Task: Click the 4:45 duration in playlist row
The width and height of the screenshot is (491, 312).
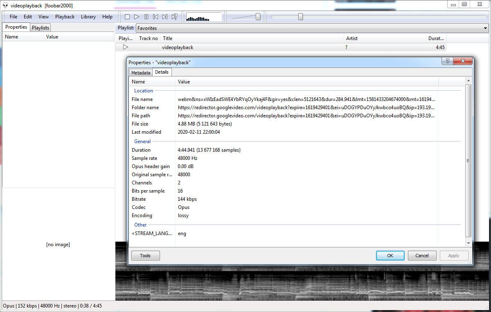Action: 440,47
